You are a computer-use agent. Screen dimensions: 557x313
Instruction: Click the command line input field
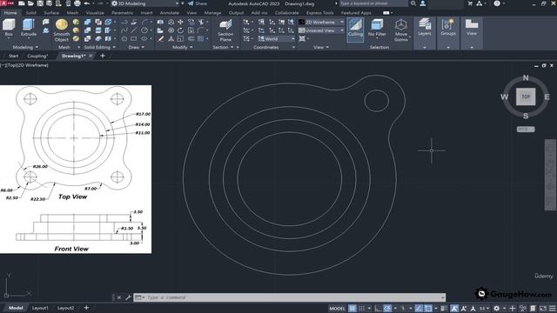290,297
